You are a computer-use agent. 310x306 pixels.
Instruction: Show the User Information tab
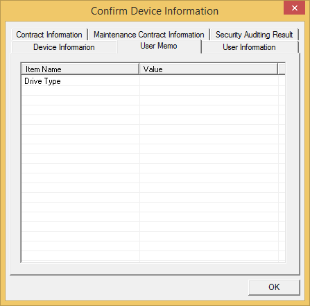pyautogui.click(x=249, y=47)
